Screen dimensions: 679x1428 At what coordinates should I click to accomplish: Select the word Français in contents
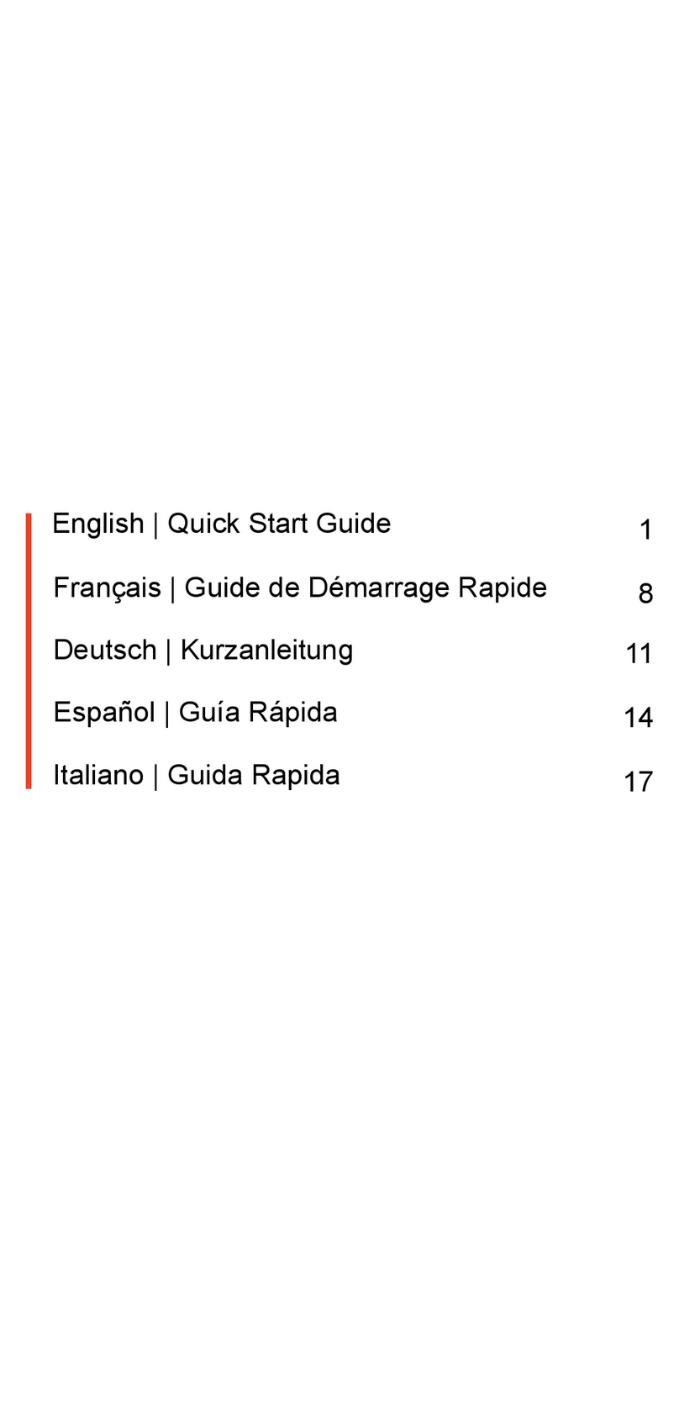107,588
